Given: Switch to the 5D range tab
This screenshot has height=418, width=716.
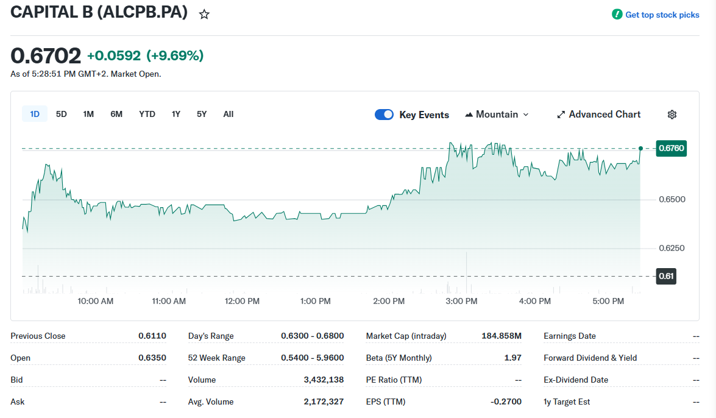Looking at the screenshot, I should 61,114.
